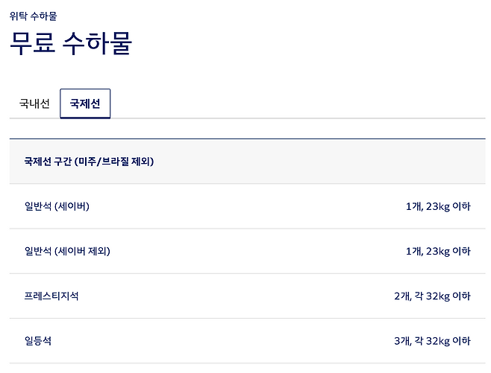Select the 국제선 tab
The image size is (491, 373).
point(85,103)
